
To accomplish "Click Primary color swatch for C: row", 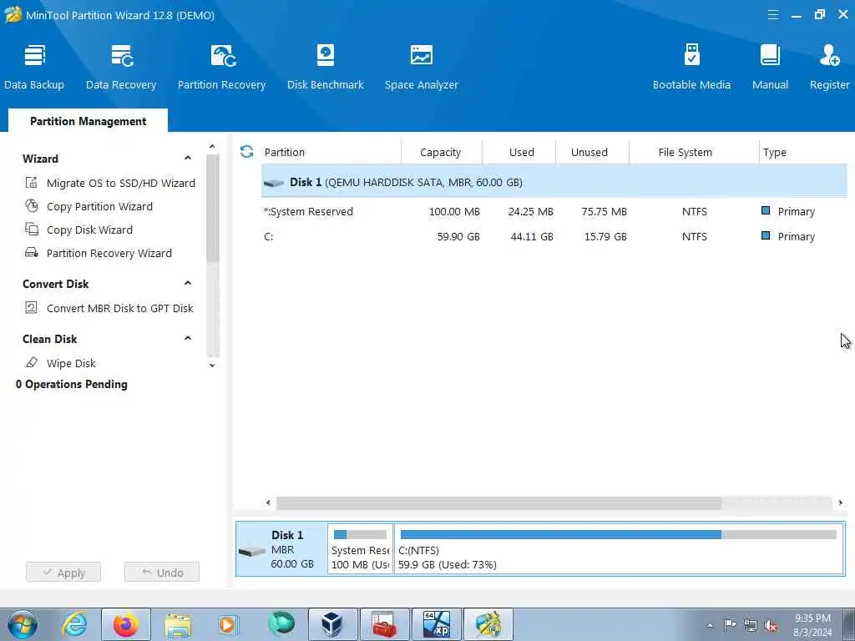I will [x=766, y=235].
